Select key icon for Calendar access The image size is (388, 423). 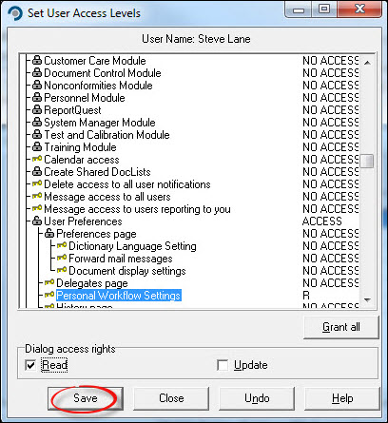[x=37, y=159]
